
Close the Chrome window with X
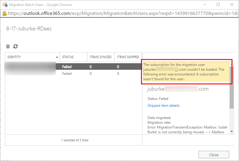232,4
